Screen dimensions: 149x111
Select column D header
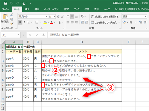(82, 42)
